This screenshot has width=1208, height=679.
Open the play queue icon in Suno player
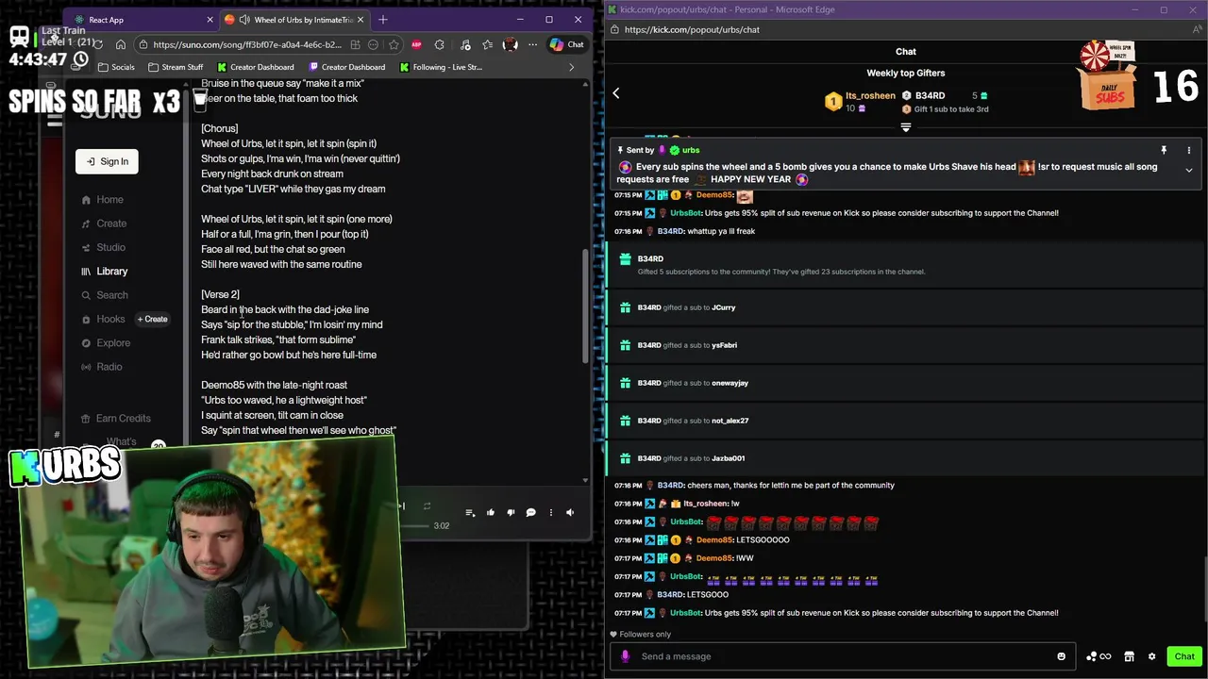tap(470, 512)
